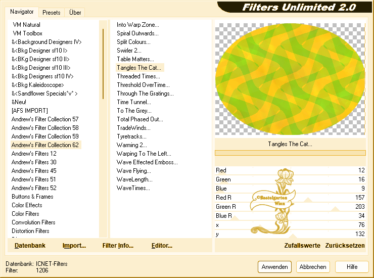
Task: Click the filter preview image
Action: [290, 79]
